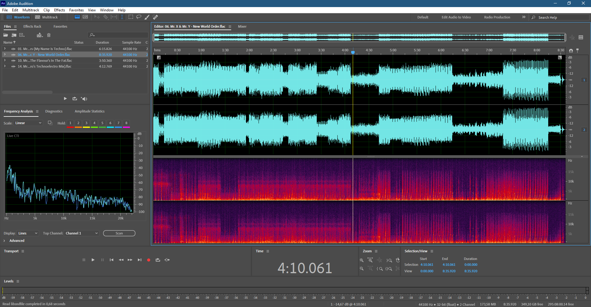Start playback in the Transport panel
The height and width of the screenshot is (307, 591).
pos(93,260)
